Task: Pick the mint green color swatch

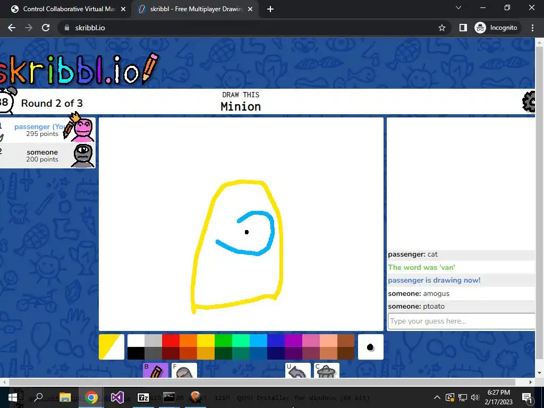Action: 241,341
